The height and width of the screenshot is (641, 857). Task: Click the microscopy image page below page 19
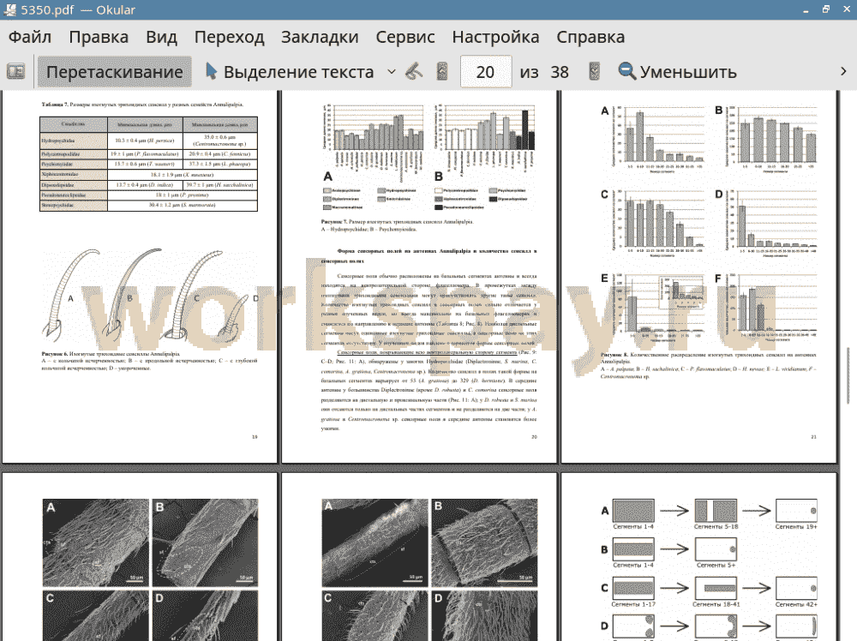click(140, 557)
